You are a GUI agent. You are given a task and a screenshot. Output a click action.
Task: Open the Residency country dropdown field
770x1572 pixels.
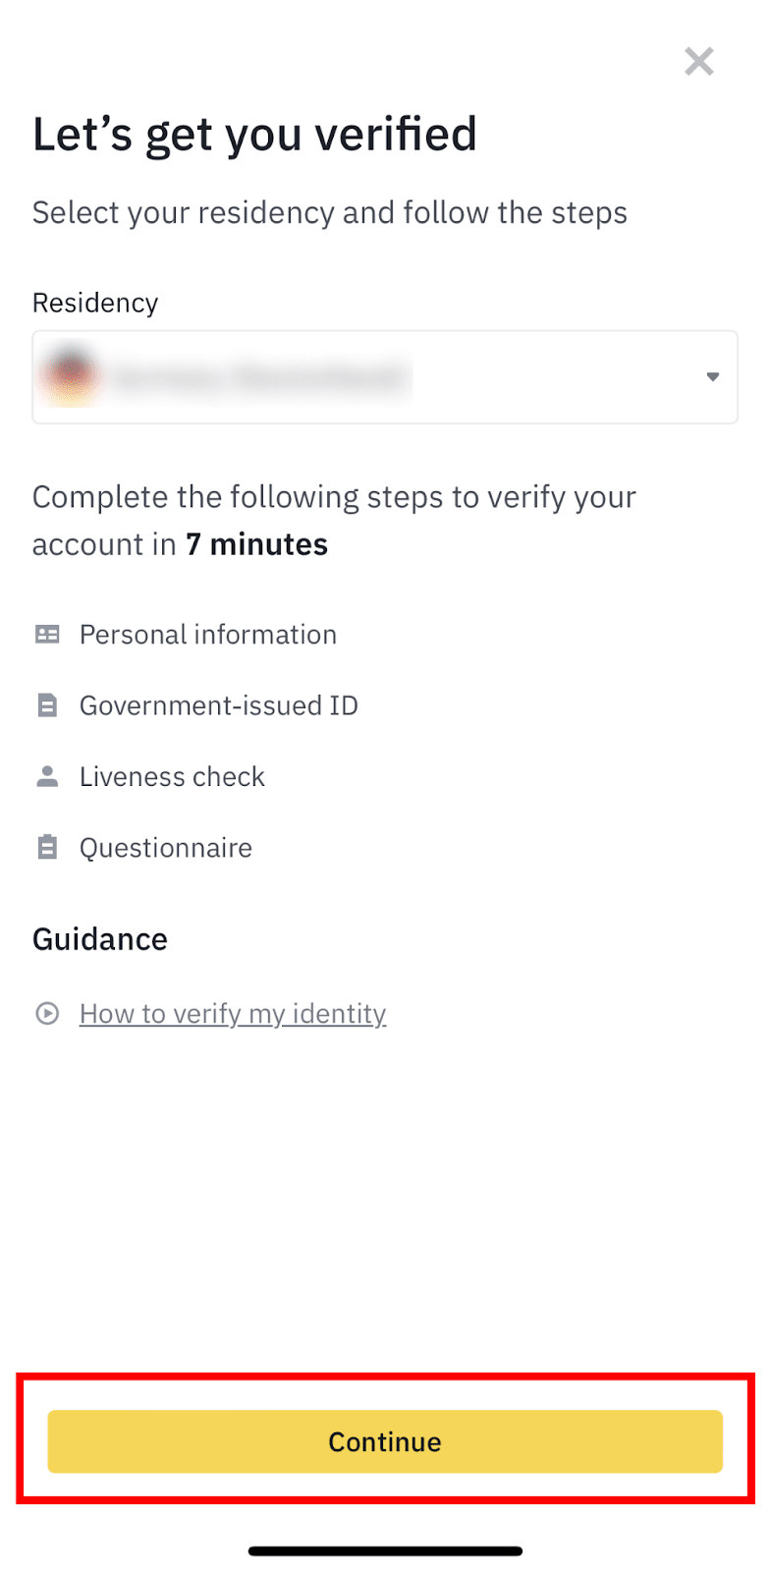click(384, 377)
